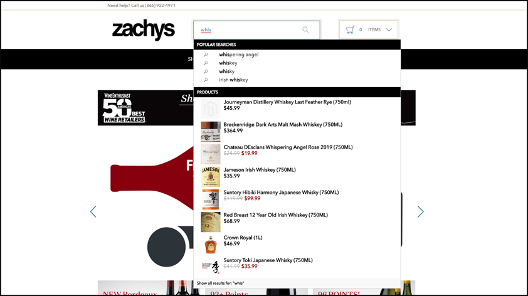Select 'whisky' popular search suggestion
Viewport: 528px width, 296px height.
pyautogui.click(x=226, y=71)
